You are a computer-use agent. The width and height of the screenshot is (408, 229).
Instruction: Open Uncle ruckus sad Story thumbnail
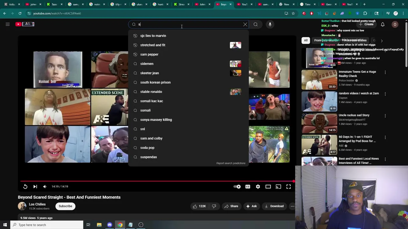tap(319, 123)
